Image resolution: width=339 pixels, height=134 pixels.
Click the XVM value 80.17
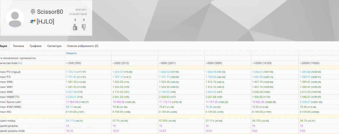[x=69, y=107]
